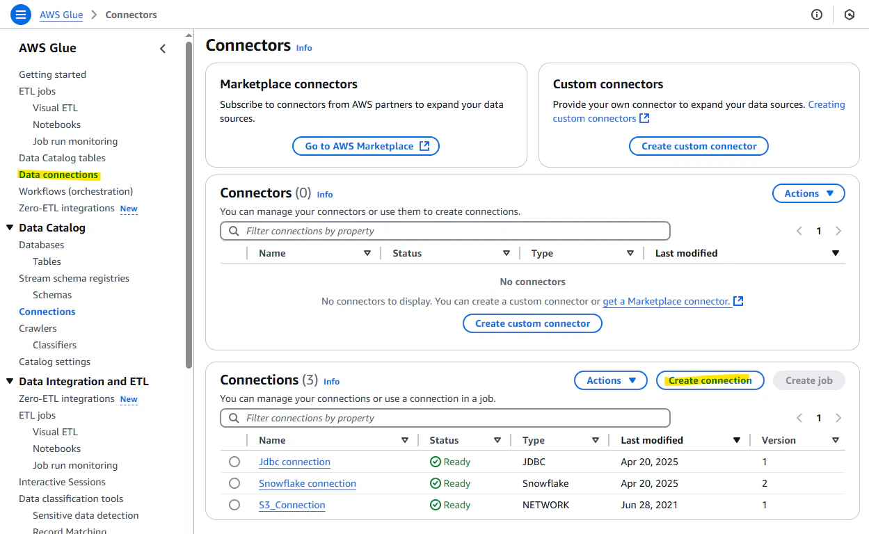The width and height of the screenshot is (869, 534).
Task: Open Sensitive data detection in sidebar
Action: (x=86, y=515)
